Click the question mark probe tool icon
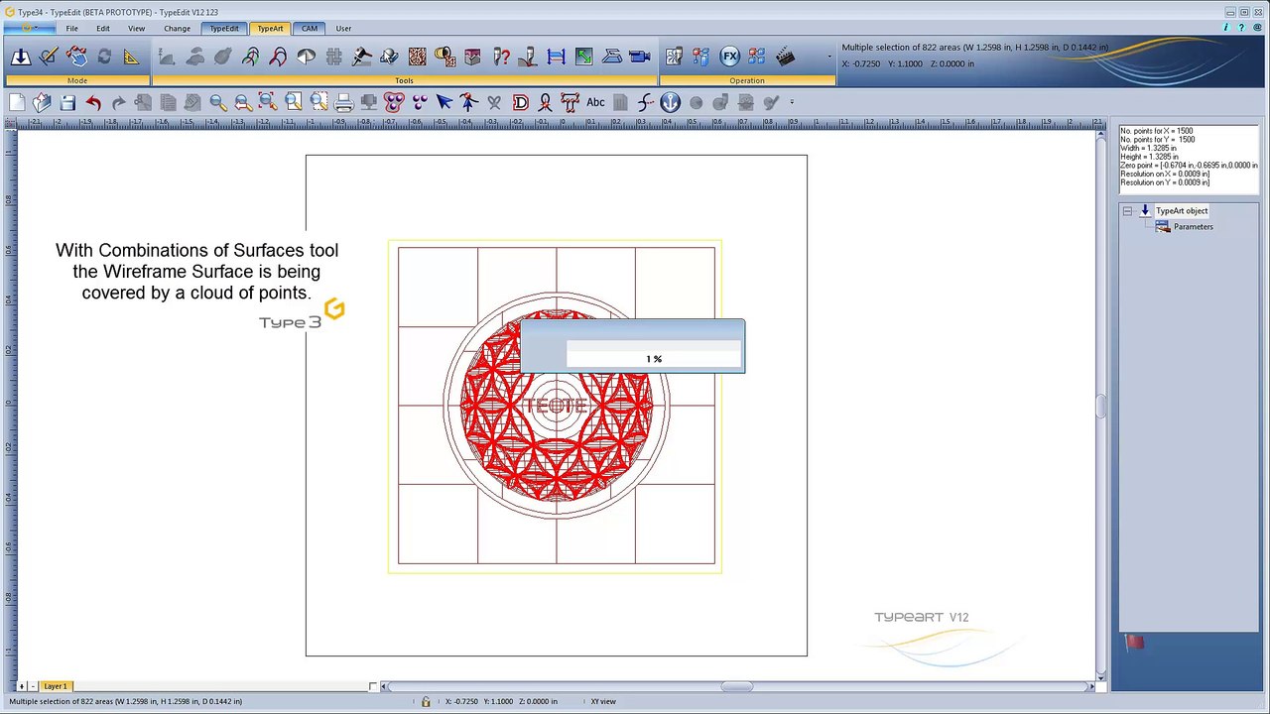This screenshot has width=1270, height=714. tap(500, 57)
